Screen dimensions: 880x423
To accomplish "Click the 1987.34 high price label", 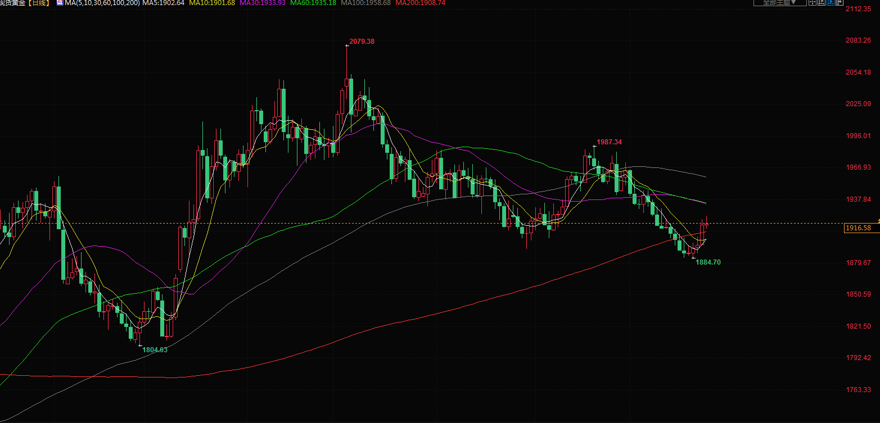I will point(610,142).
